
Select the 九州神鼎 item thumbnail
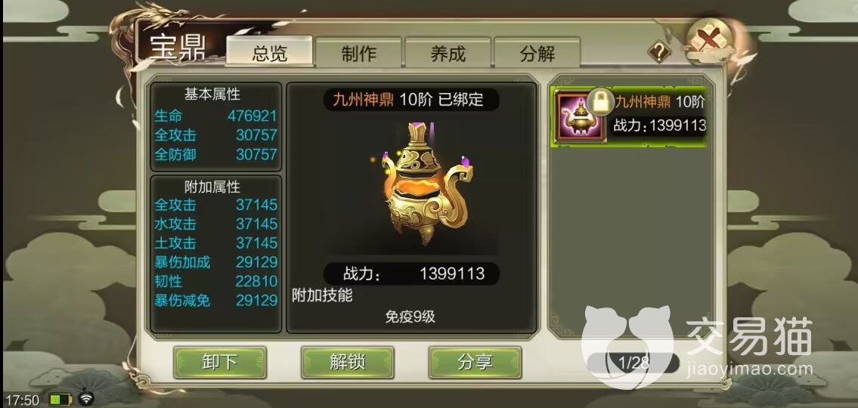579,117
